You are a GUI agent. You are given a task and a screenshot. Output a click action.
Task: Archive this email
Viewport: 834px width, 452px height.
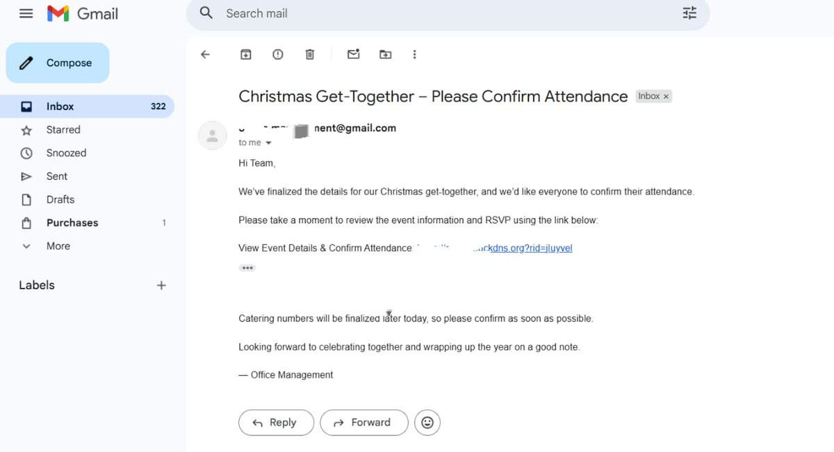click(x=246, y=54)
